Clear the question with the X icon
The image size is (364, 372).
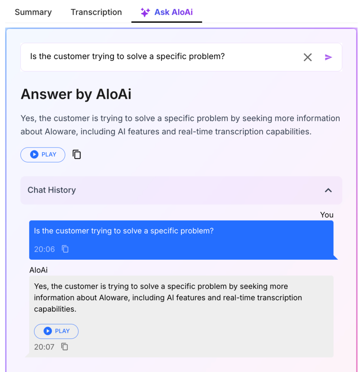point(308,57)
